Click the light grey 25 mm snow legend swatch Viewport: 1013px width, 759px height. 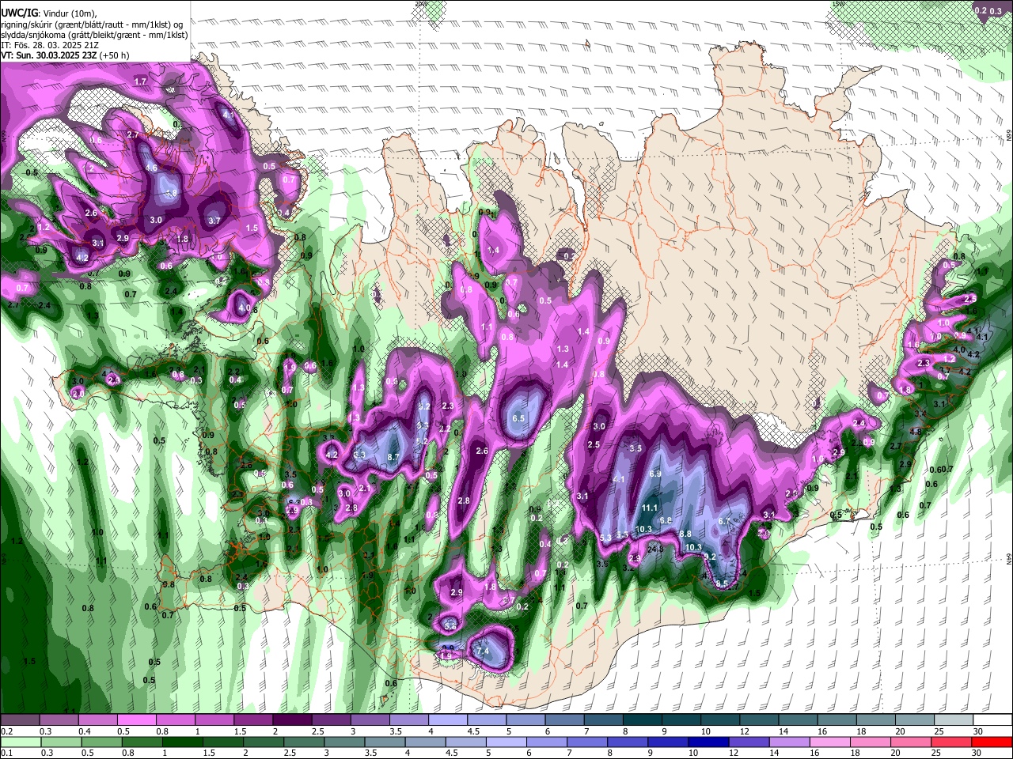[x=952, y=720]
